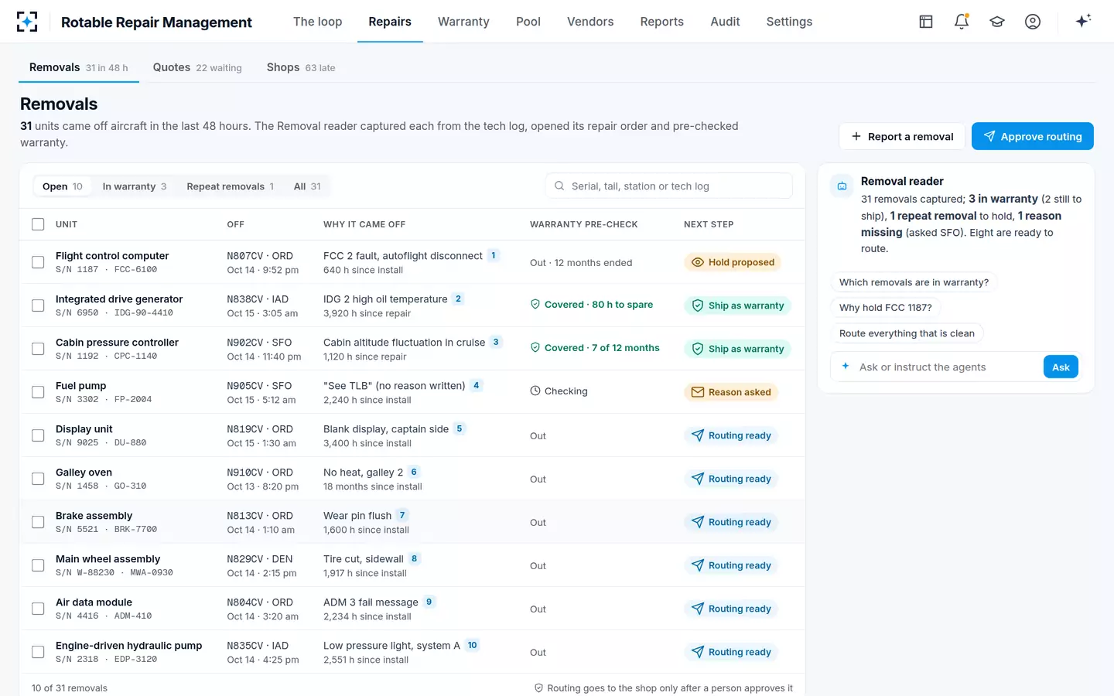Click tech log badge 5 for blank display
This screenshot has height=696, width=1114.
pos(460,428)
